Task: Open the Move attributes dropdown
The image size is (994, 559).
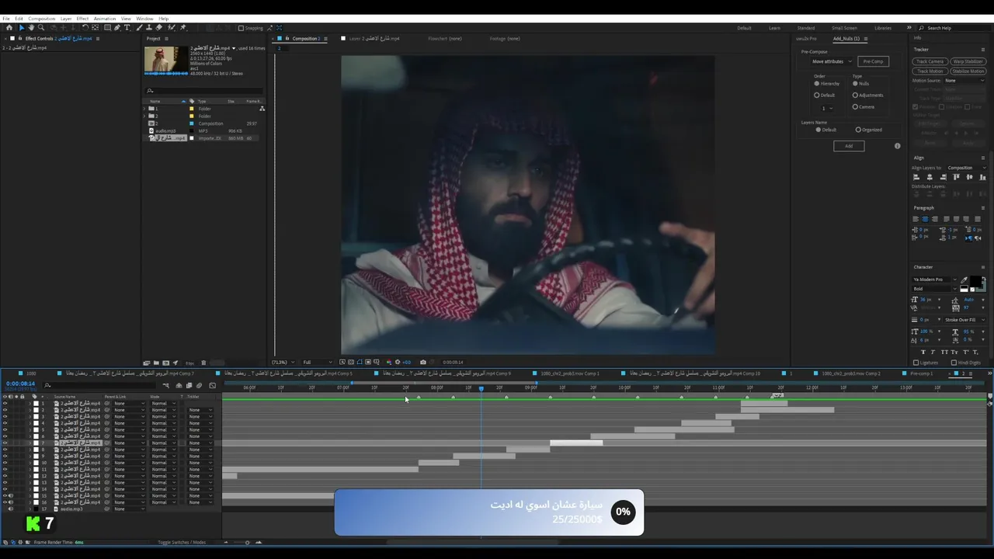Action: pyautogui.click(x=832, y=61)
